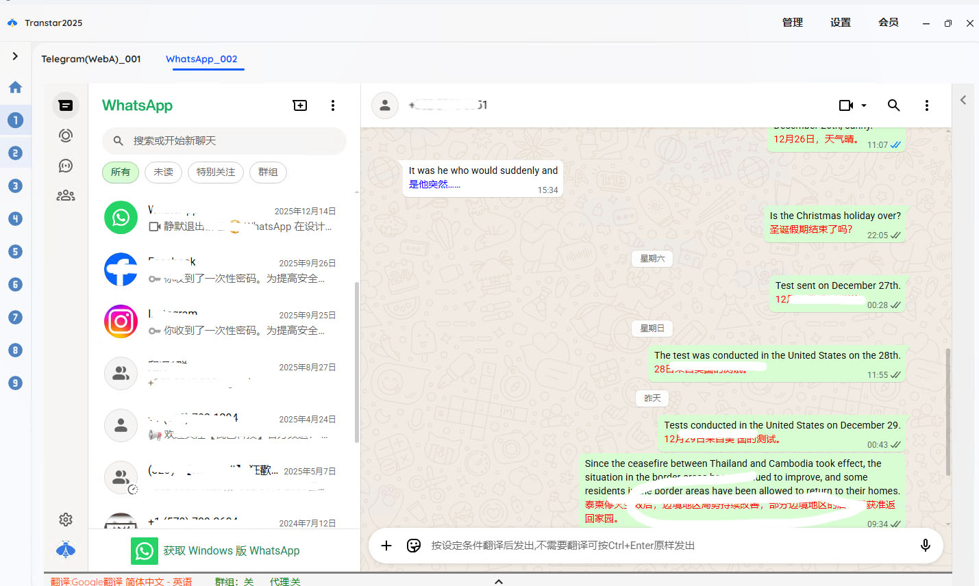This screenshot has width=979, height=586.
Task: Open the Channels icon in the sidebar
Action: (x=65, y=166)
